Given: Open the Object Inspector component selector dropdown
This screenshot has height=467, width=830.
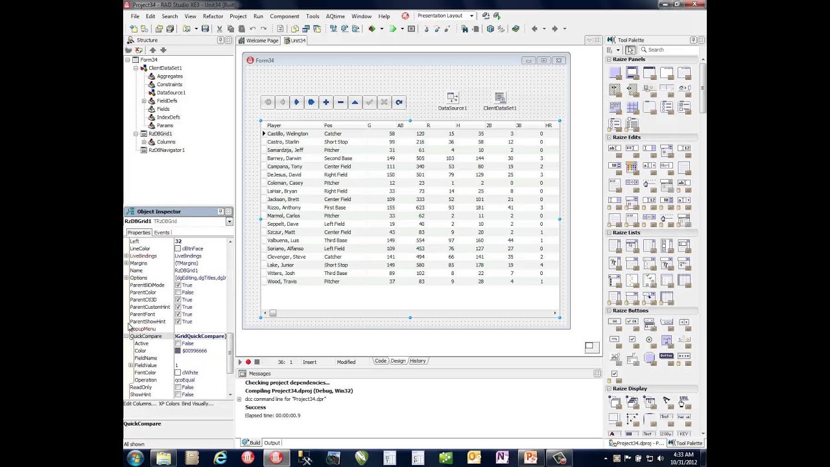Looking at the screenshot, I should coord(229,222).
